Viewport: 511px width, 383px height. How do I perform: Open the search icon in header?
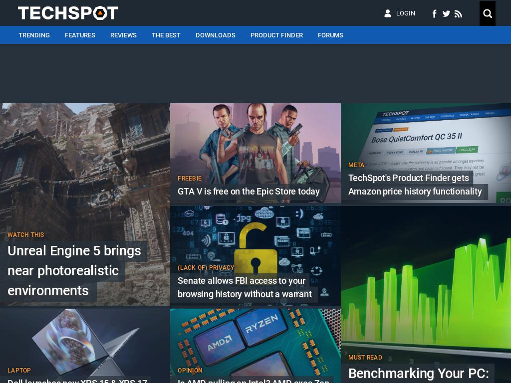click(487, 13)
